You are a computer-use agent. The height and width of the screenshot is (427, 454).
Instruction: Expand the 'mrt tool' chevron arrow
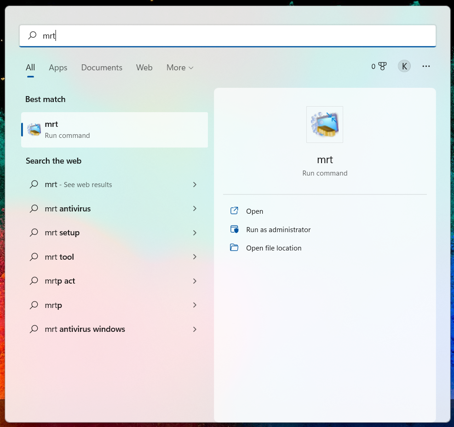tap(195, 257)
